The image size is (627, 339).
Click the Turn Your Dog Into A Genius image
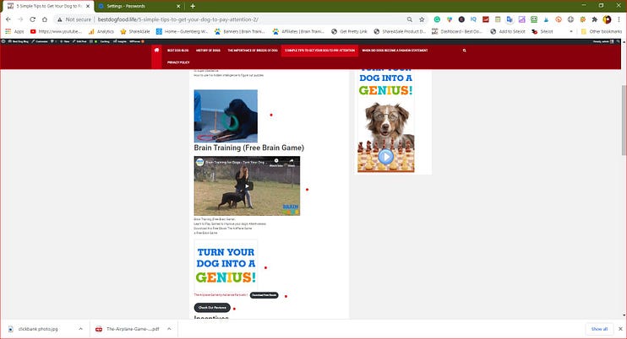[226, 266]
